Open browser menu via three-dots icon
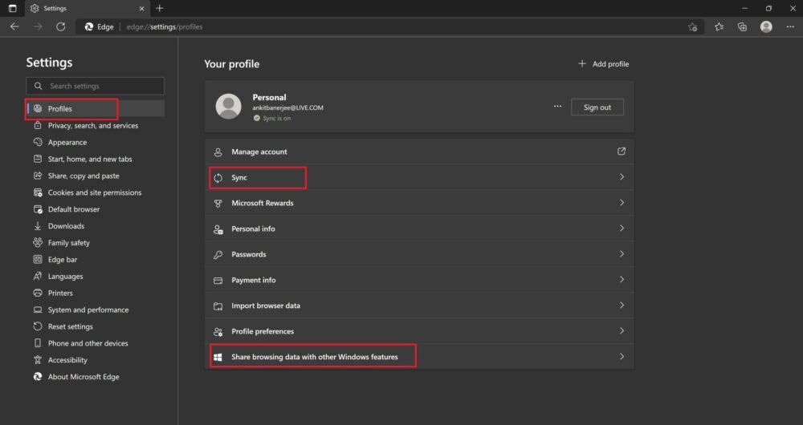 point(789,26)
